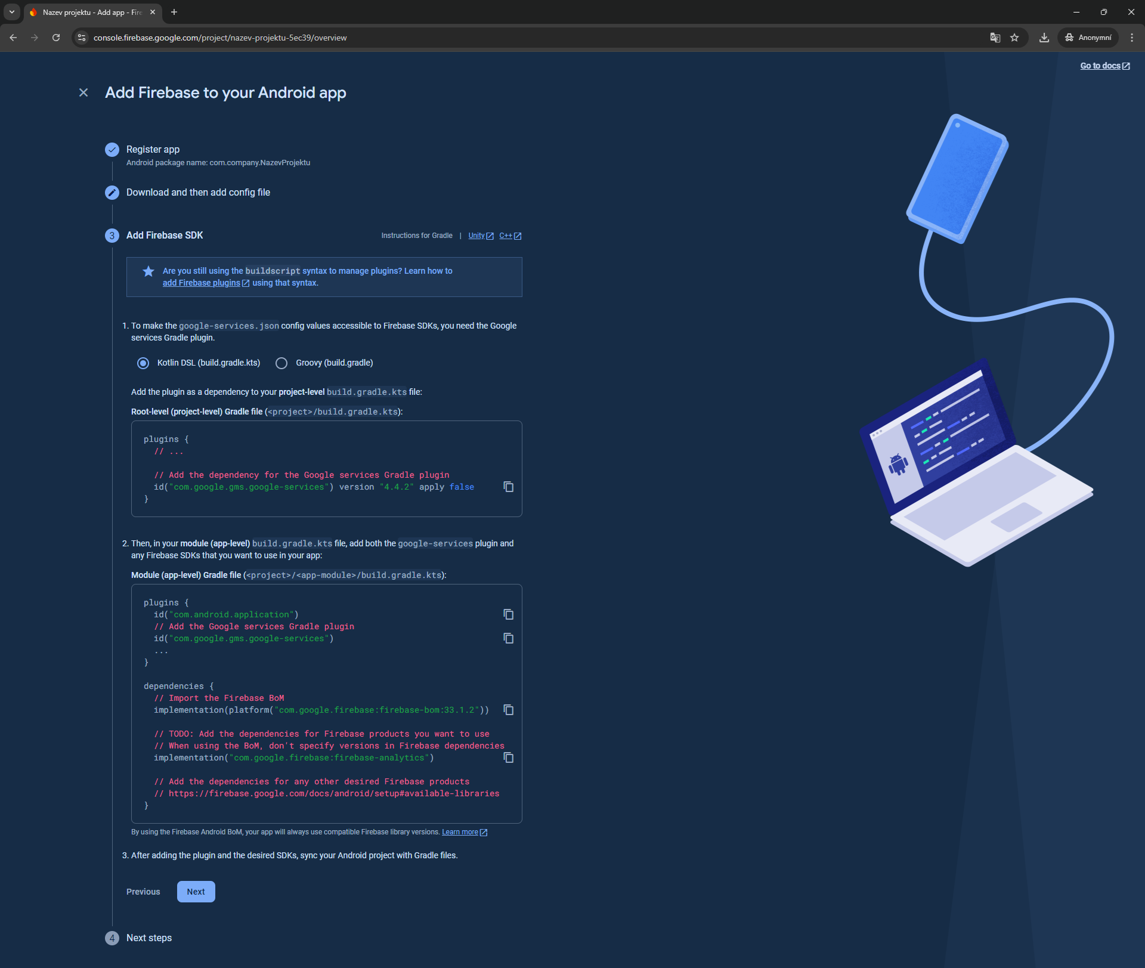Select Kotlin DSL (build.gradle.kts) radio option
This screenshot has width=1145, height=968.
click(143, 363)
